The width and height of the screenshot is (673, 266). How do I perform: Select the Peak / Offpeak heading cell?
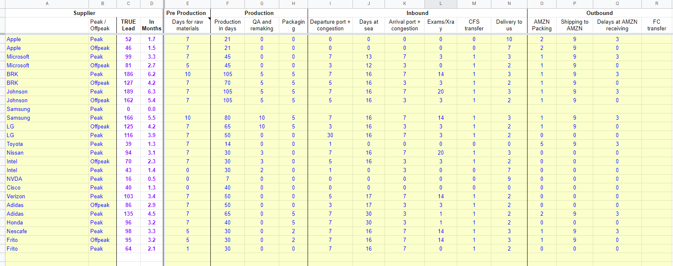102,25
